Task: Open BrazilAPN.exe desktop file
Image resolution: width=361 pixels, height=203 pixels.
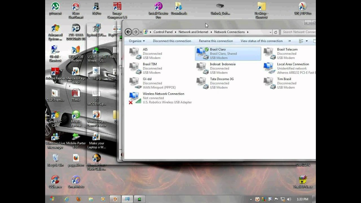Action: click(x=303, y=182)
